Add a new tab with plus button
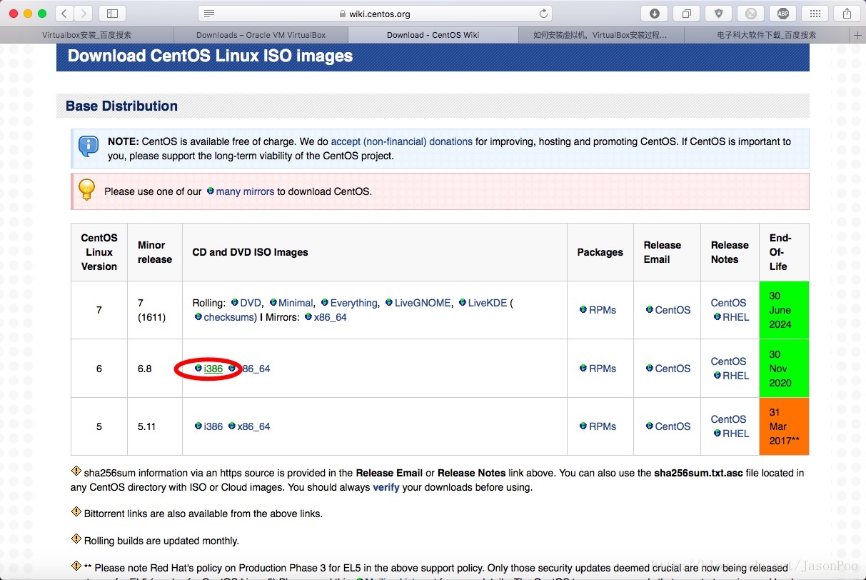The width and height of the screenshot is (866, 580). pyautogui.click(x=857, y=35)
